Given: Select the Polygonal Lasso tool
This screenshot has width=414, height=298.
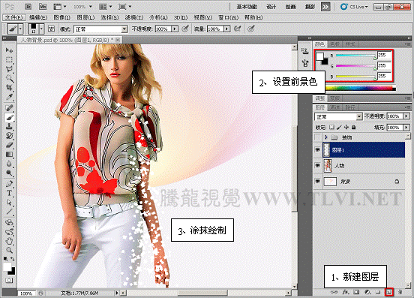Looking at the screenshot, I should 9,69.
